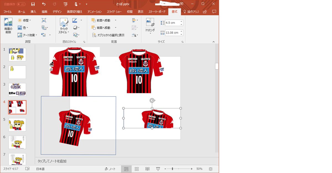Switch to the 表示 tab
This screenshot has width=332, height=173.
click(141, 12)
